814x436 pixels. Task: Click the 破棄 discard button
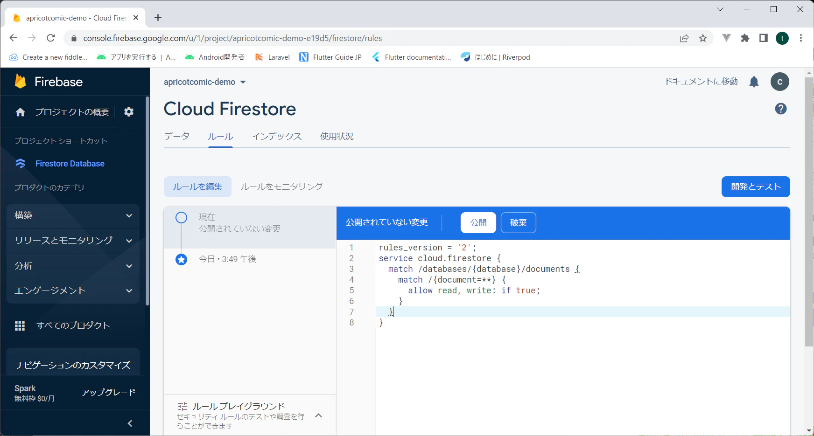519,223
